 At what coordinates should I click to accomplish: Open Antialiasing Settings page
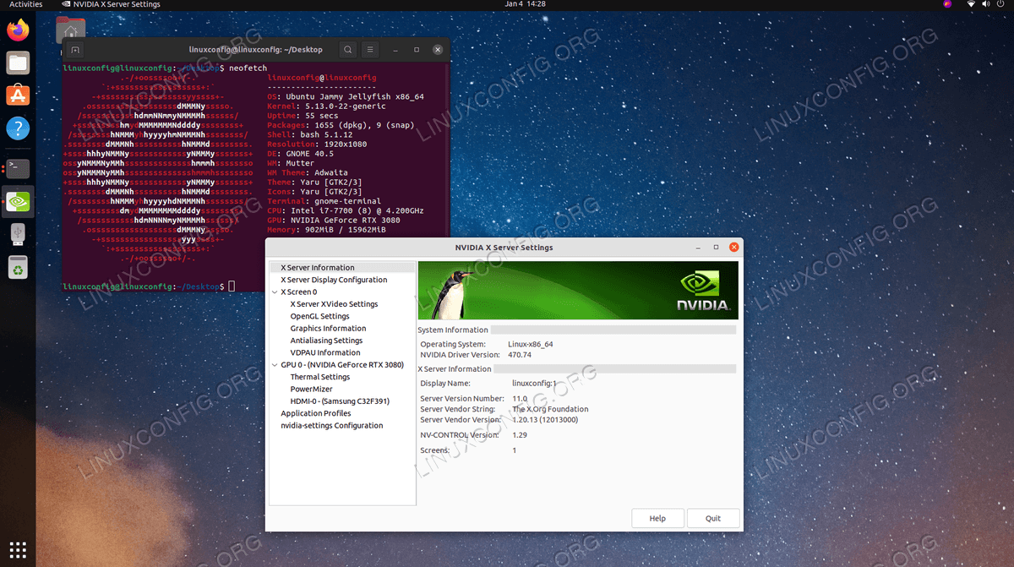(326, 341)
